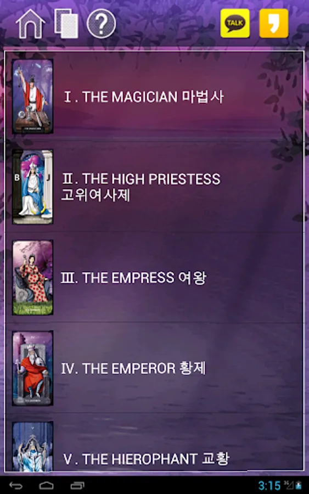The width and height of the screenshot is (309, 494).
Task: Open The Hierophant card thumbnail
Action: [32, 446]
